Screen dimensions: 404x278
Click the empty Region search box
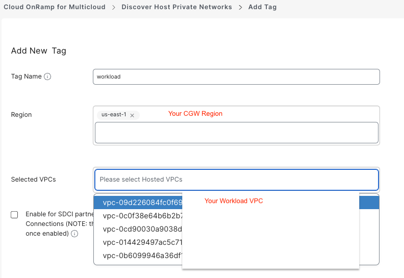[236, 133]
